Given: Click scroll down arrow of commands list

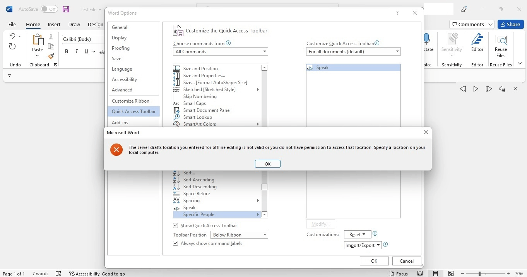Looking at the screenshot, I should click(265, 215).
